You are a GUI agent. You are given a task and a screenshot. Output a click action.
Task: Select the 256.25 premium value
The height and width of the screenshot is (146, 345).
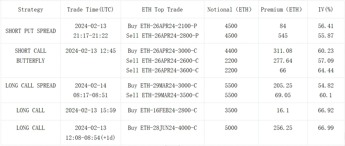(x=283, y=128)
